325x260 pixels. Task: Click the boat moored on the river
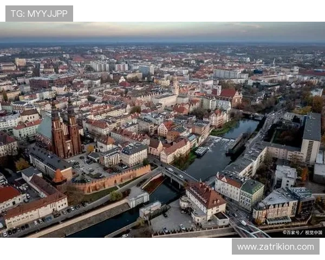coord(201,151)
